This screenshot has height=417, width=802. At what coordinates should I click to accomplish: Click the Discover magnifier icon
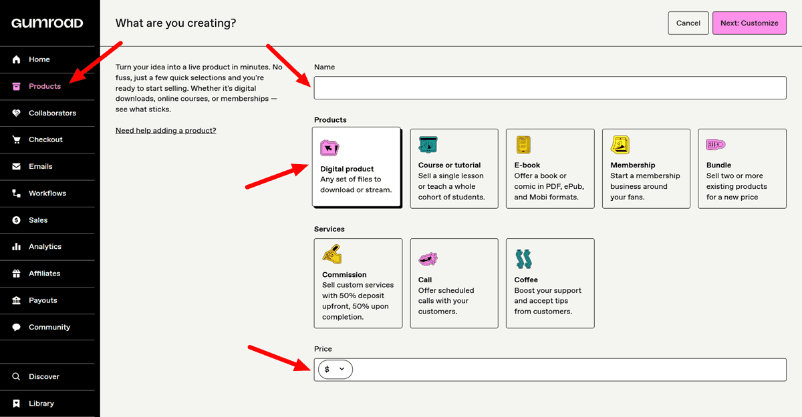(x=17, y=377)
